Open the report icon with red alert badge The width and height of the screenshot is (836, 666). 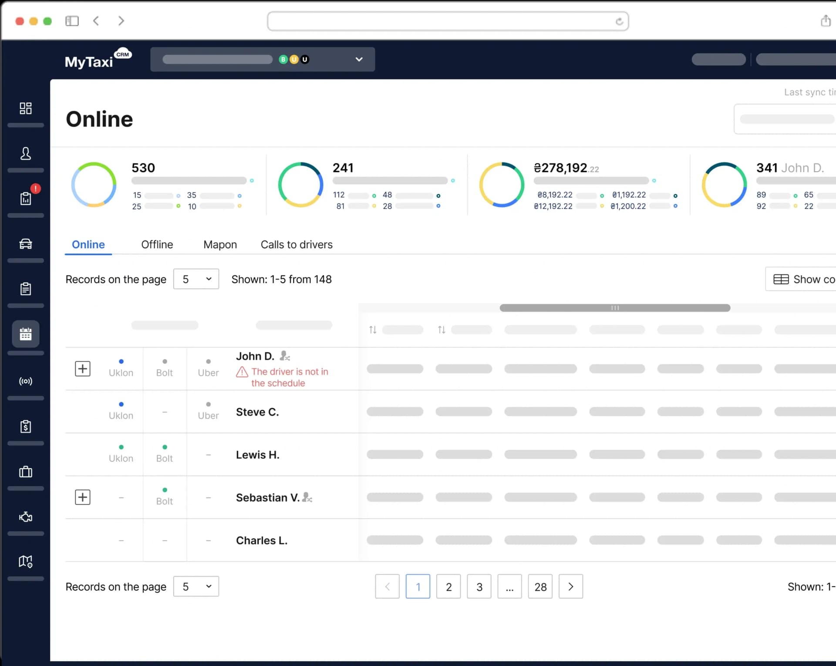point(26,198)
